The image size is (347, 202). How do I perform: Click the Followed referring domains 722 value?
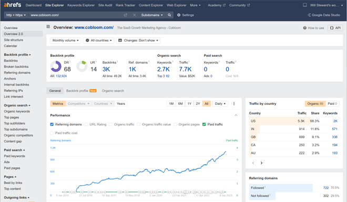326,188
